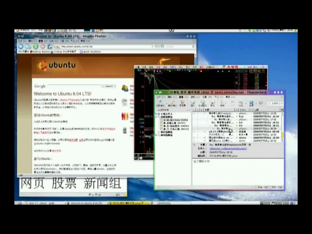Click the Firefox address bar with start.ubuntu.com
The height and width of the screenshot is (234, 312).
point(106,47)
